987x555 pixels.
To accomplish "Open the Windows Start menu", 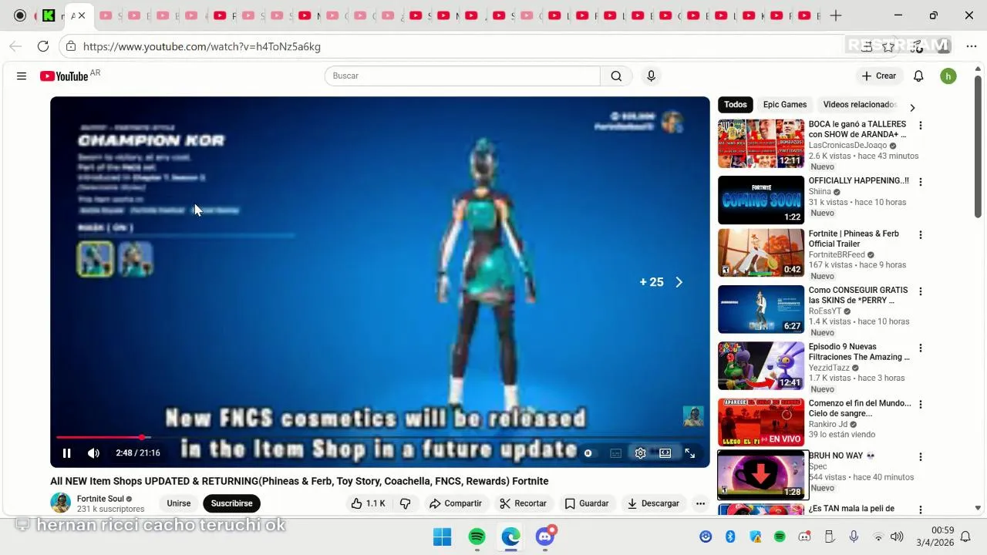I will point(443,536).
